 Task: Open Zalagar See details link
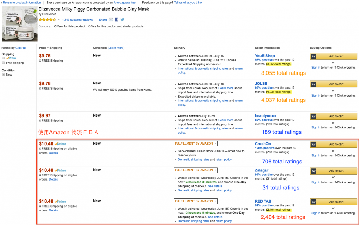pos(215,187)
